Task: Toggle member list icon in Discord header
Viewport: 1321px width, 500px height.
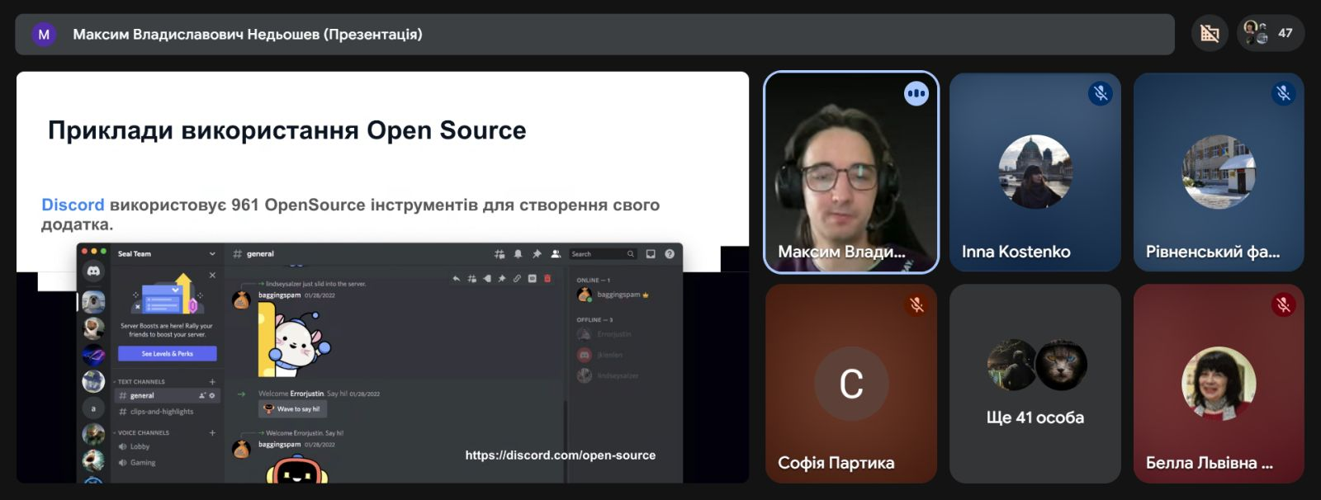Action: click(x=556, y=254)
